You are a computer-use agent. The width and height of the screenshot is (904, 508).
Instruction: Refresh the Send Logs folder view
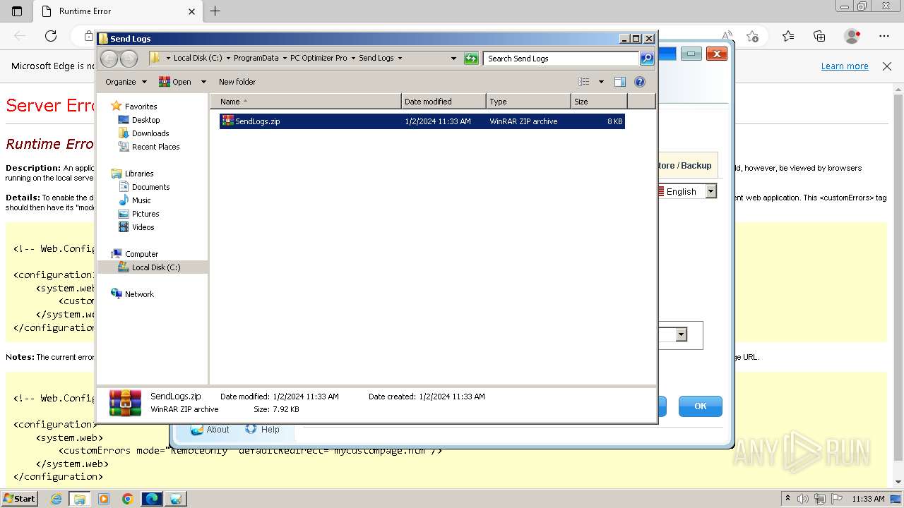pos(471,59)
